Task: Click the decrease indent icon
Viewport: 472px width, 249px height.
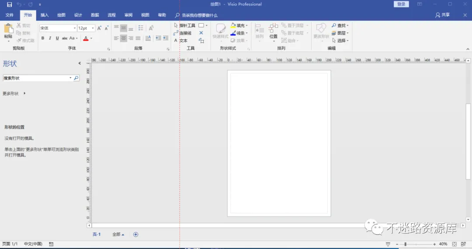Action: tap(158, 38)
